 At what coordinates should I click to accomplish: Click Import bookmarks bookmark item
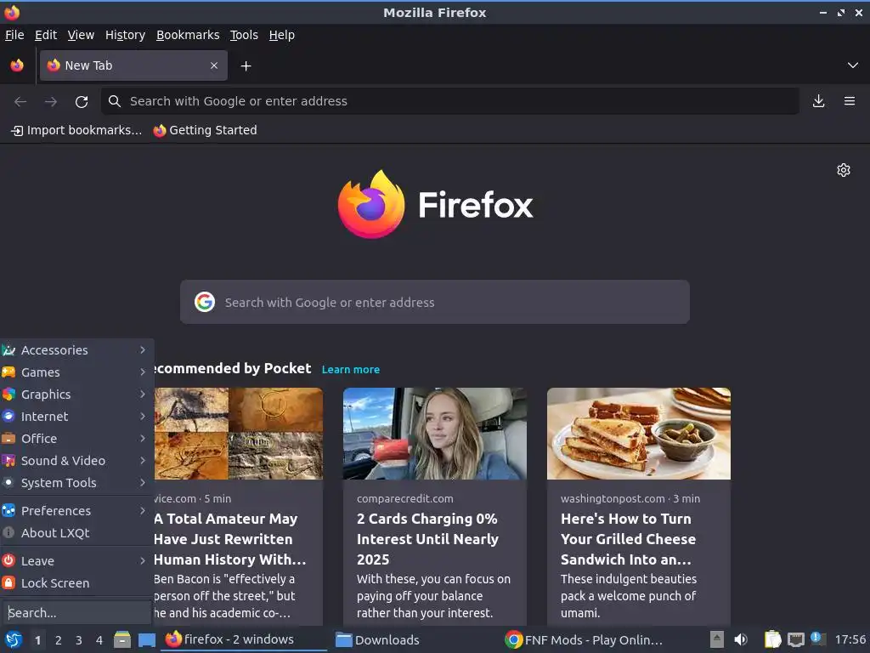click(76, 130)
